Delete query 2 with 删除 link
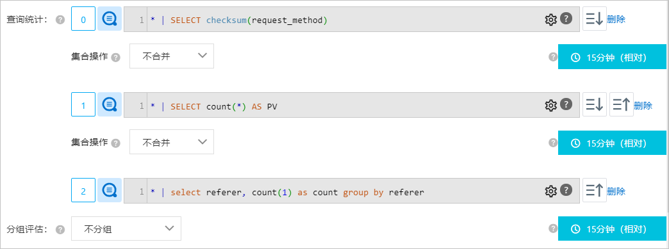This screenshot has height=249, width=669. pos(616,191)
